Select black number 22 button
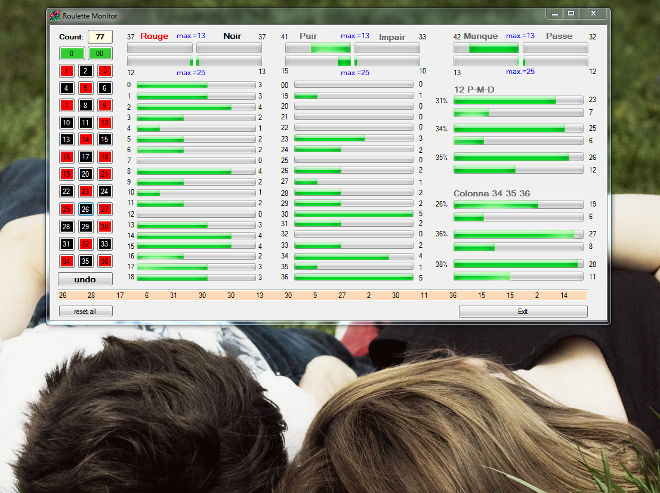660x493 pixels. [66, 192]
